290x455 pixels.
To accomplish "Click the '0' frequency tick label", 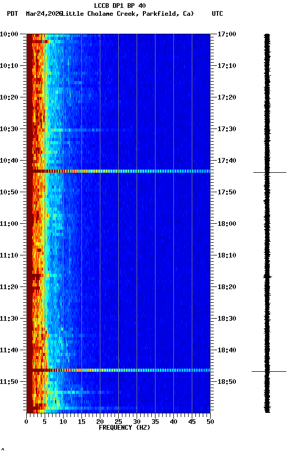I will pyautogui.click(x=27, y=422).
